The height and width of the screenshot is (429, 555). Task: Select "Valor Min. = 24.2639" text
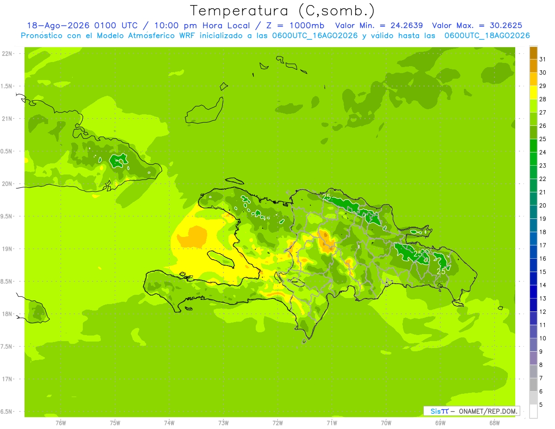pyautogui.click(x=380, y=25)
